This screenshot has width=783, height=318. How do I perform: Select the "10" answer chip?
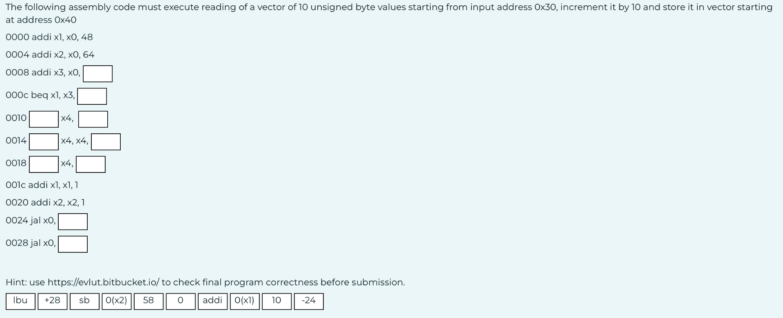point(276,301)
